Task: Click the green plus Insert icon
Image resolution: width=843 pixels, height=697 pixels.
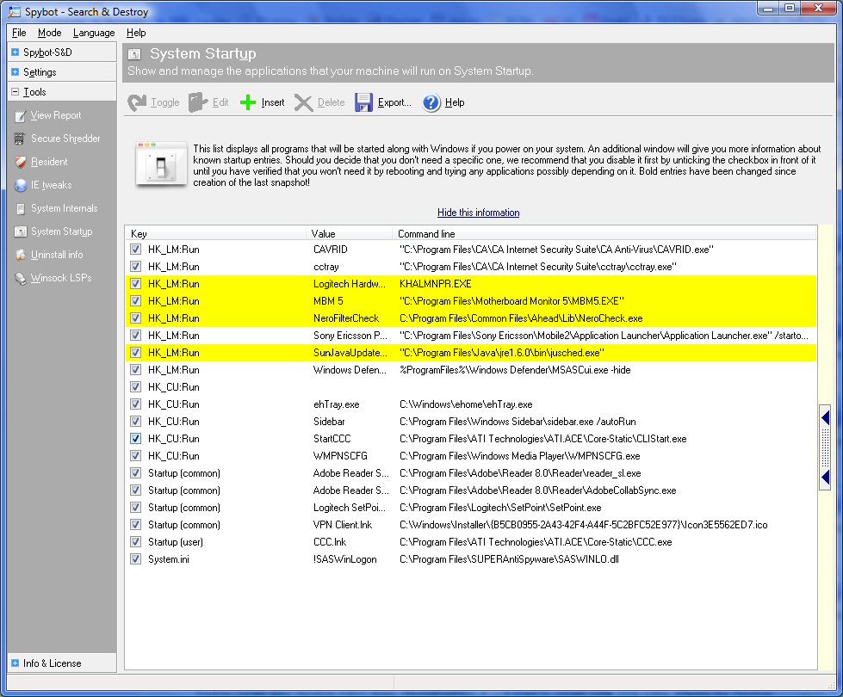Action: pos(248,102)
